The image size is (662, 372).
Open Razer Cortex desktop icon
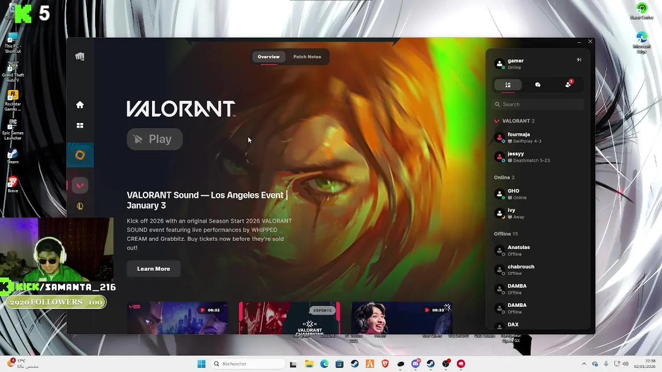[x=642, y=11]
